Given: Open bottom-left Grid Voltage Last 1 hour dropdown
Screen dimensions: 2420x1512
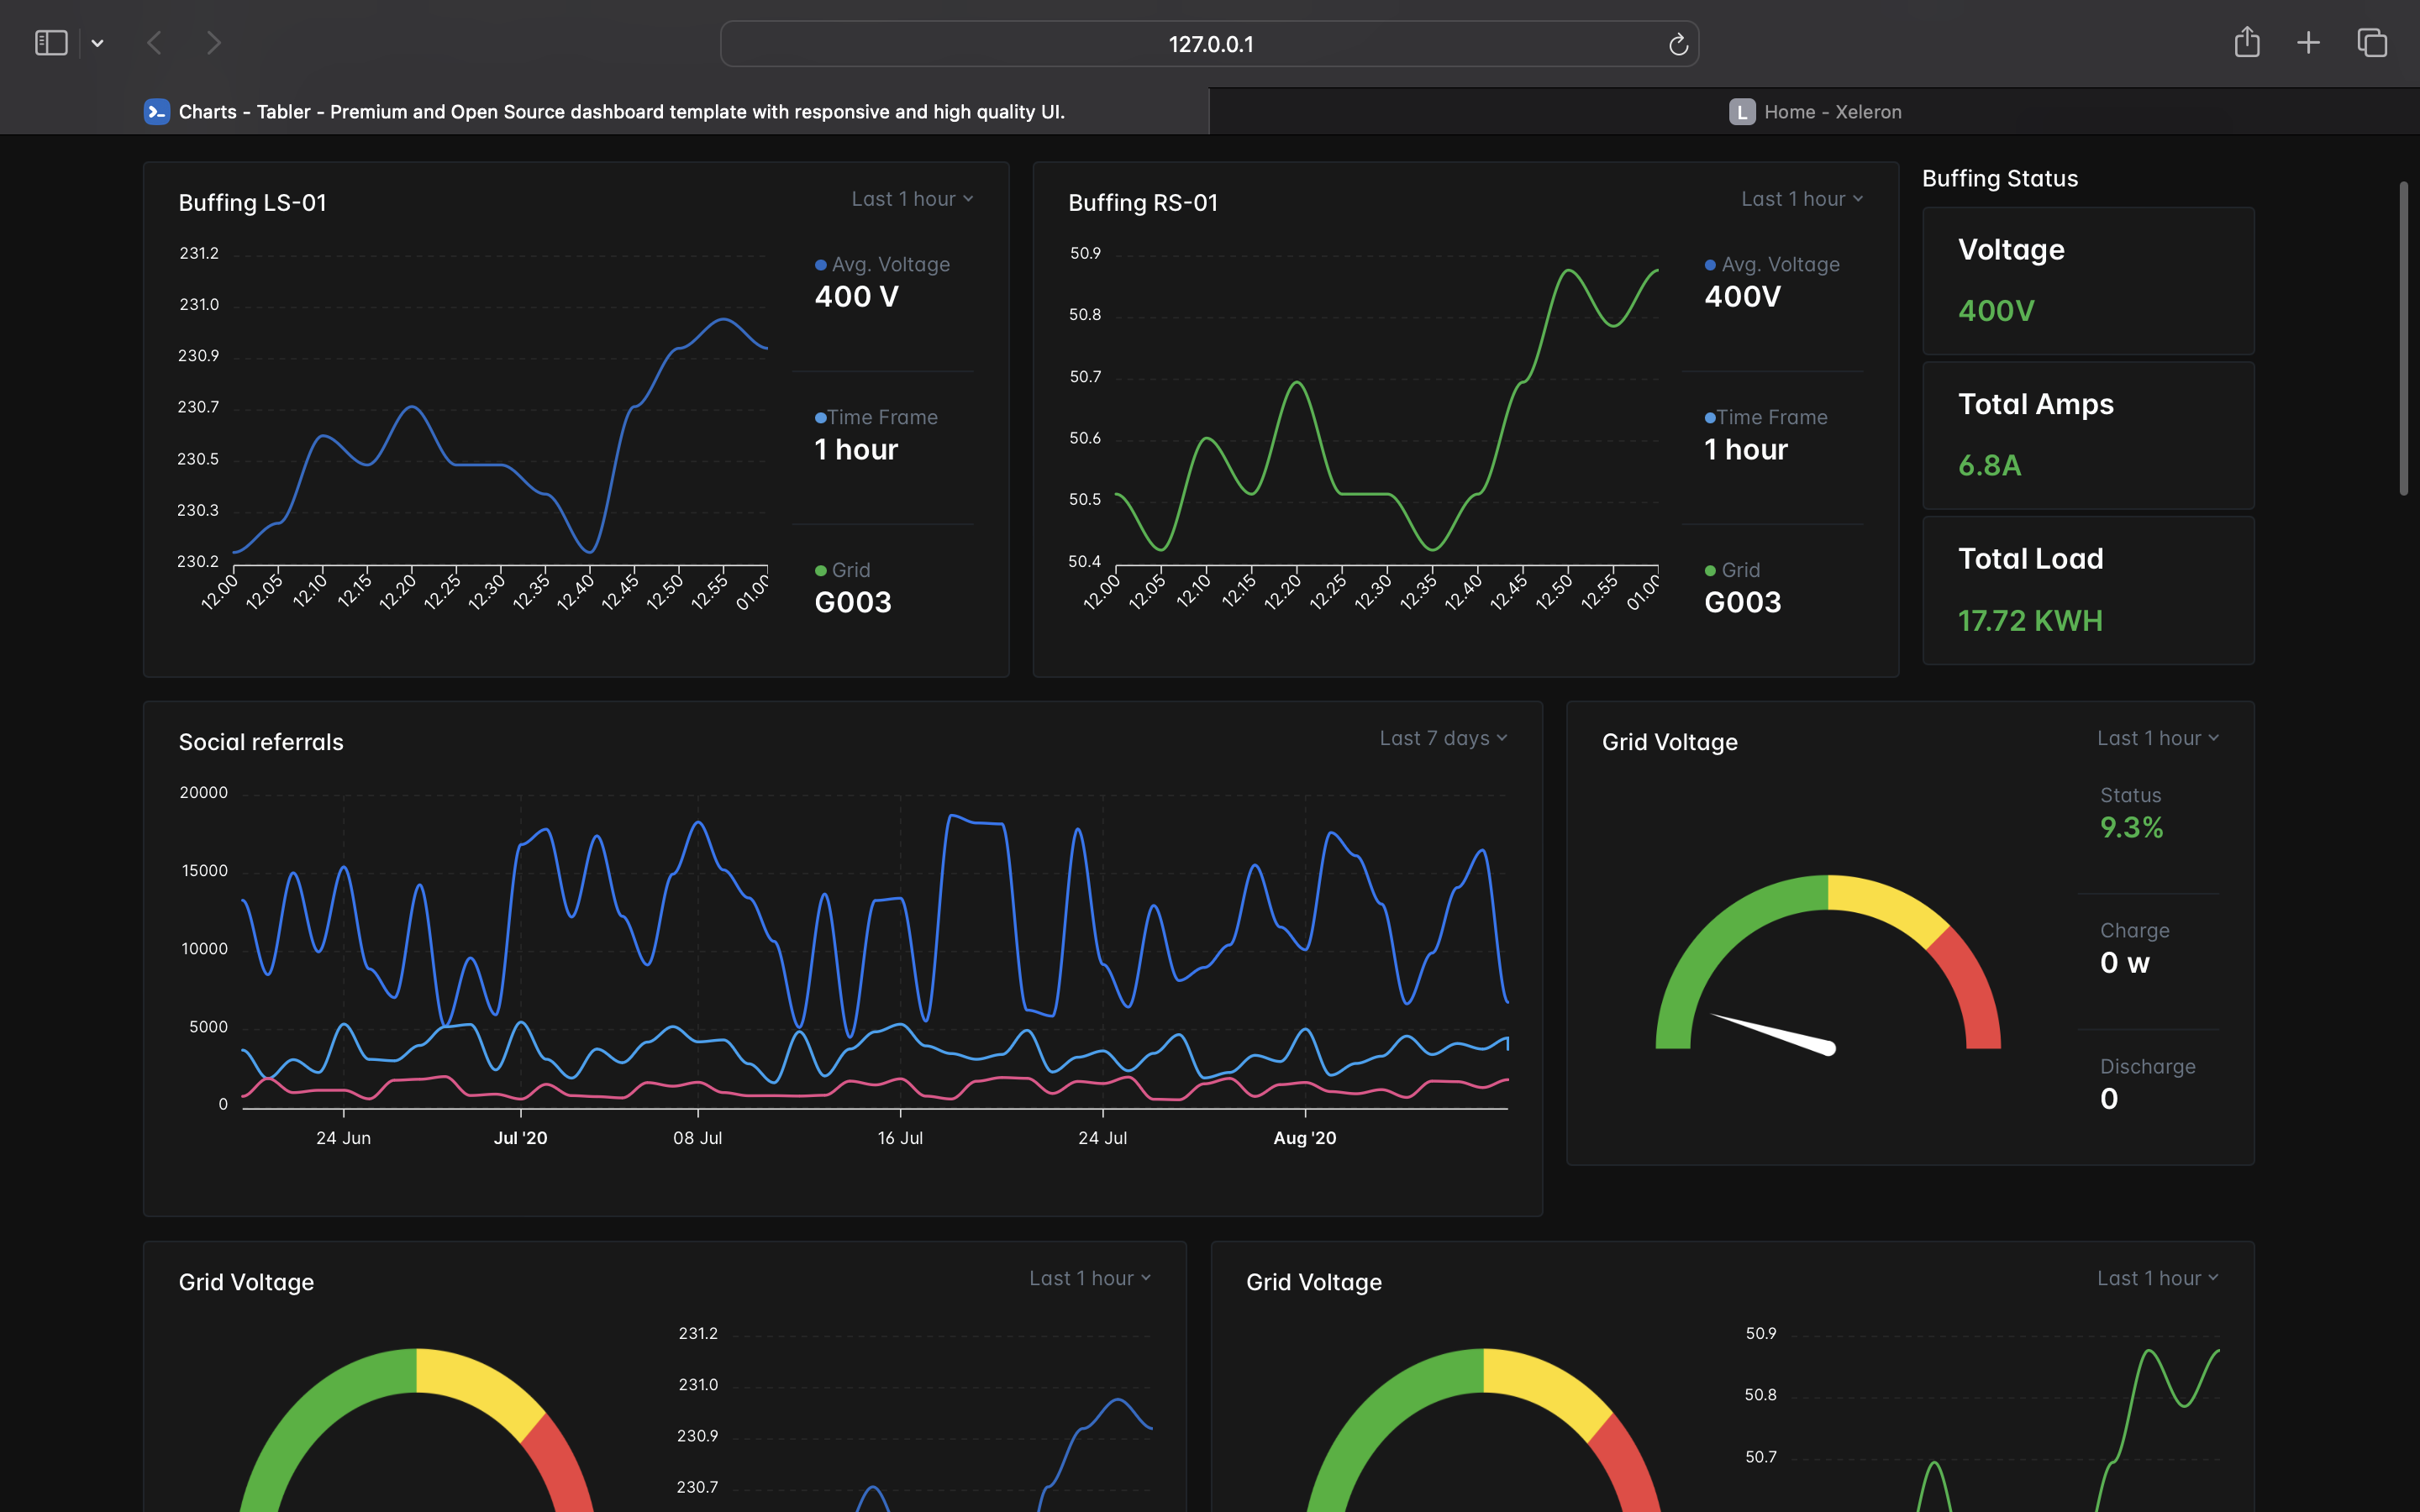Looking at the screenshot, I should click(x=1090, y=1278).
